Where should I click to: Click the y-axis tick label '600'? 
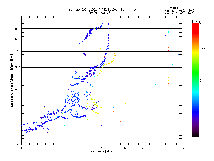point(18,29)
